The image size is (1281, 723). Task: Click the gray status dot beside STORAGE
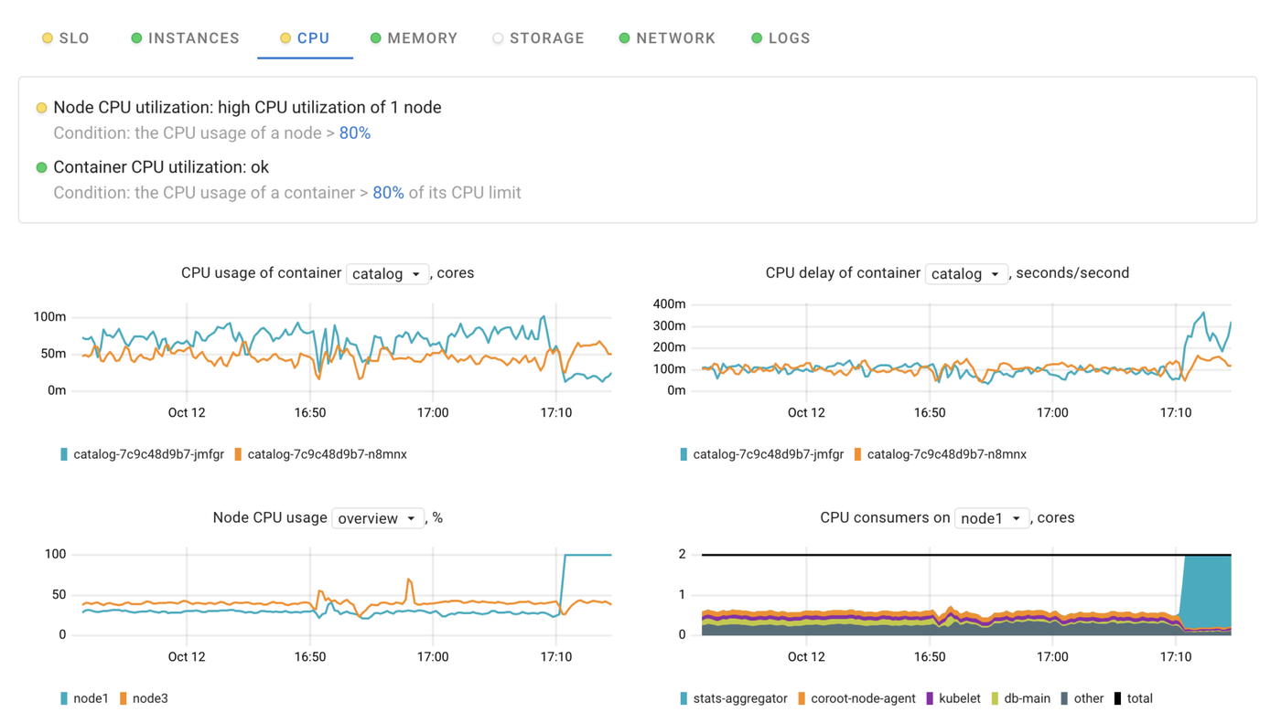(x=497, y=37)
